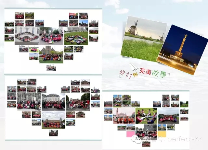This screenshot has height=150, width=208.
Task: Select the pink square in bottom-right collage
Action: (130, 134)
